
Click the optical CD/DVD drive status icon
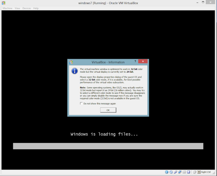click(171, 172)
